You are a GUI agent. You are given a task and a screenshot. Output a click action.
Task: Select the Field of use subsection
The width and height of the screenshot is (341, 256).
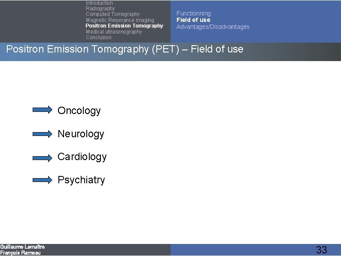[x=193, y=20]
